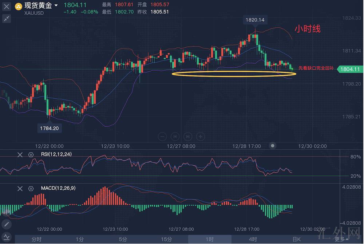Zoom out the chart with the minus button
Image resolution: width=364 pixels, height=244 pixels.
click(x=162, y=137)
